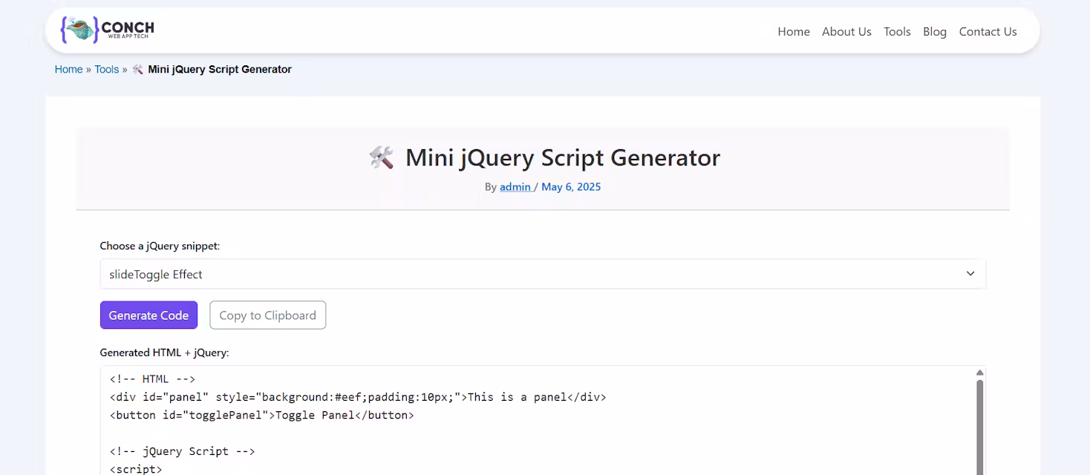1090x475 pixels.
Task: Click the generated code scrollbar
Action: pyautogui.click(x=979, y=416)
